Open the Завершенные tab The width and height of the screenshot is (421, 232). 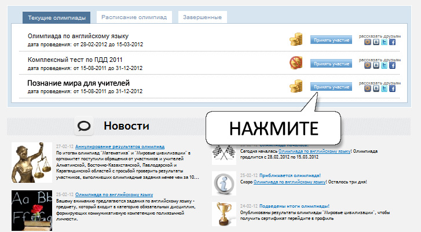coord(203,17)
